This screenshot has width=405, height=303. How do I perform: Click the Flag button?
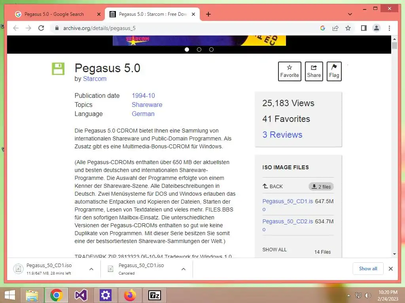click(x=334, y=71)
